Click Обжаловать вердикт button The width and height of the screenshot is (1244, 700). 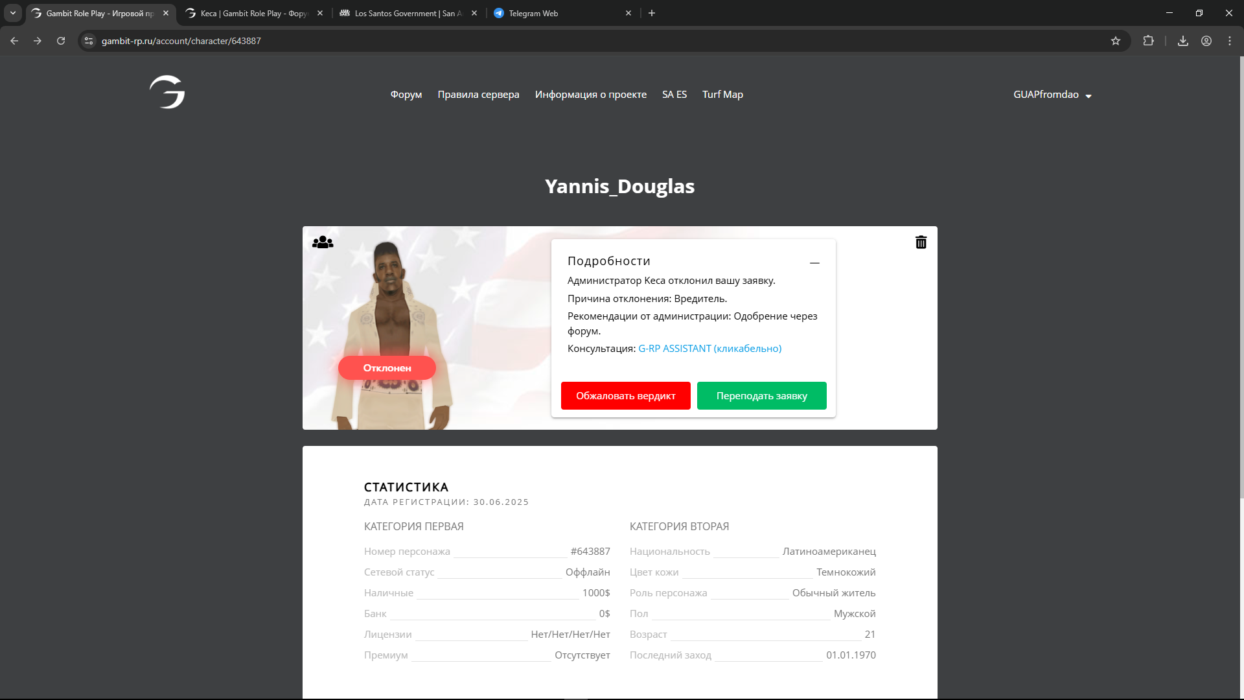[625, 396]
